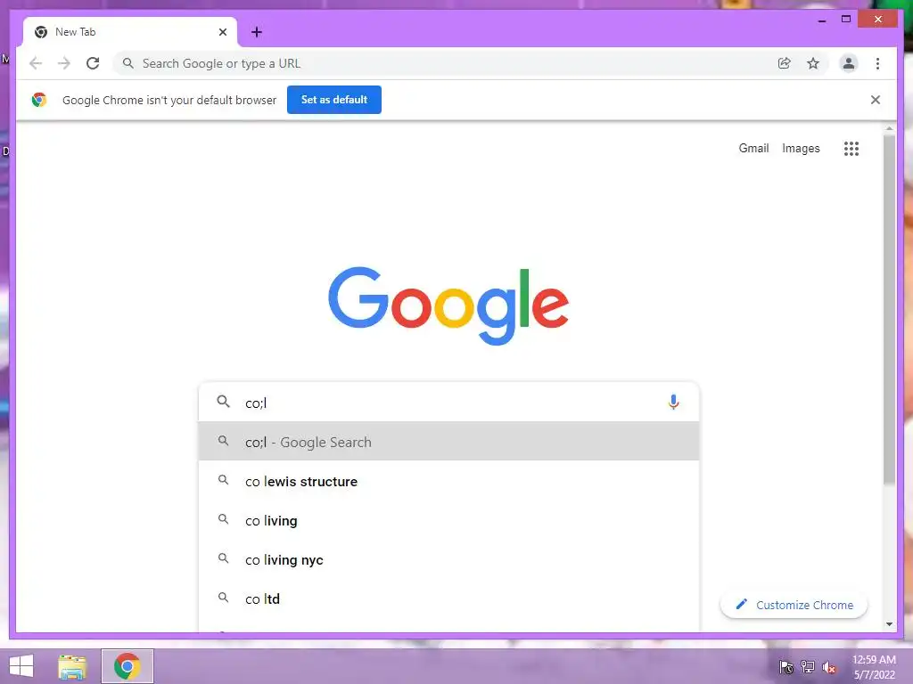Viewport: 913px width, 684px height.
Task: Click the Google logo
Action: [448, 305]
